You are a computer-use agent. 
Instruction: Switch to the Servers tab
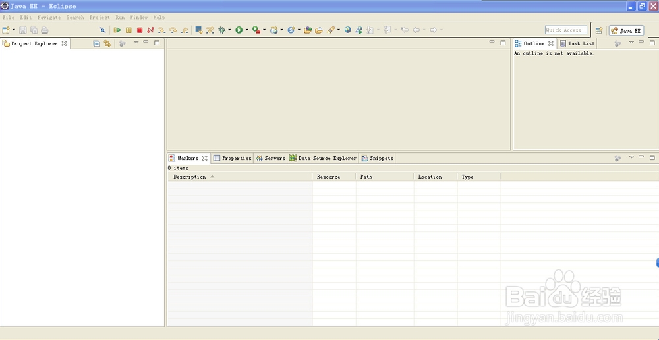click(x=270, y=158)
